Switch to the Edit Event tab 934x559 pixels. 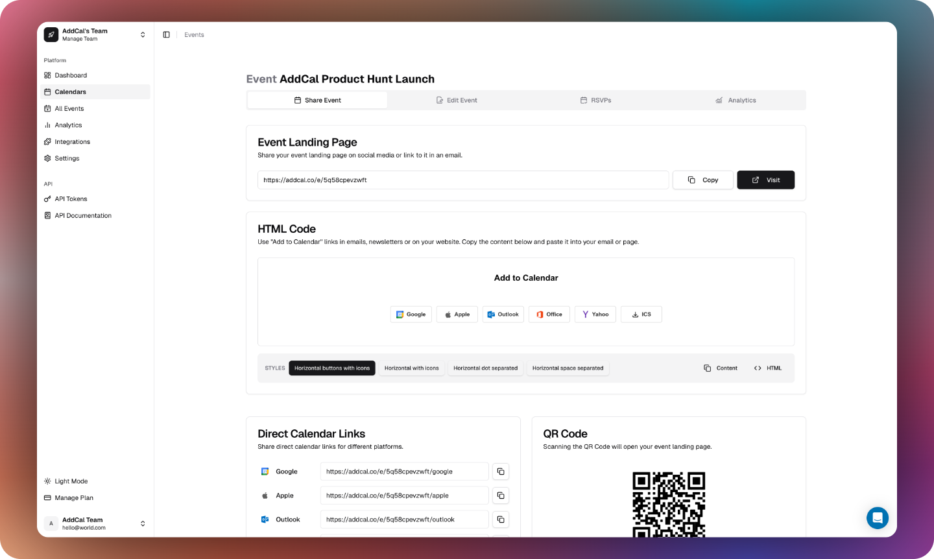point(457,101)
